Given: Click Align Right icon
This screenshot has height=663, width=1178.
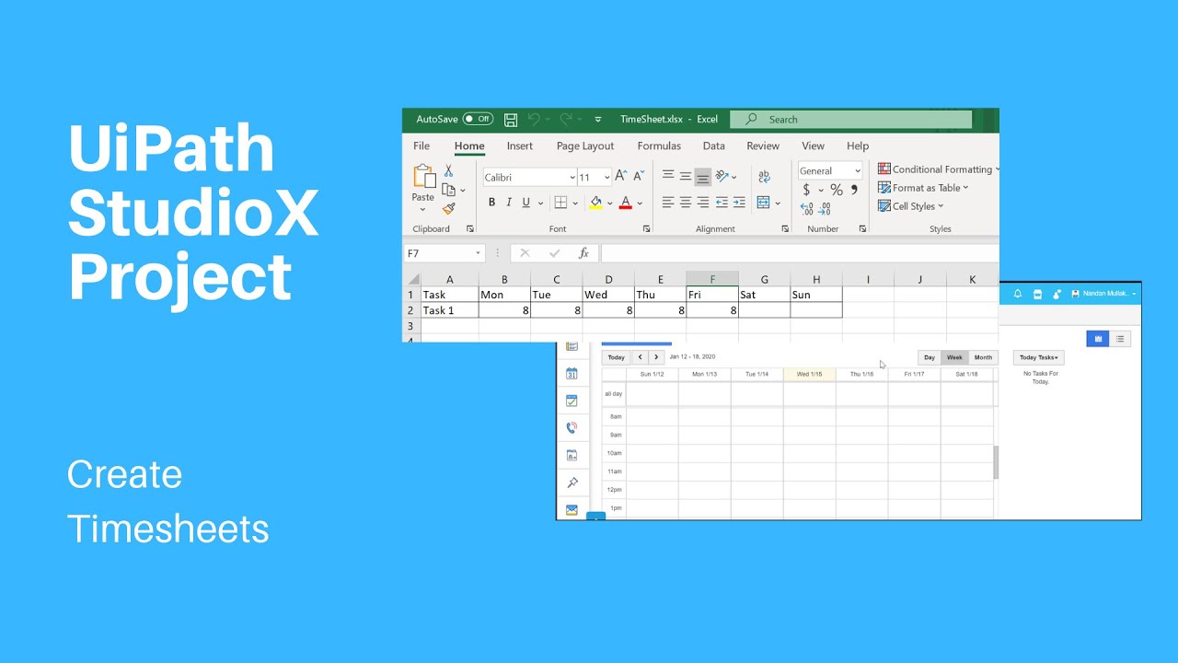Looking at the screenshot, I should (x=703, y=203).
